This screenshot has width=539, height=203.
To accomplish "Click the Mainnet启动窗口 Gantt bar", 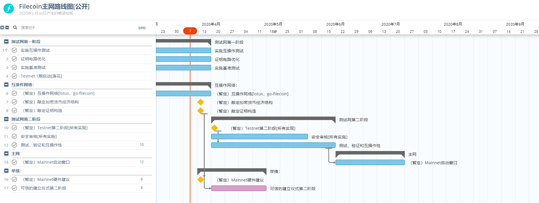I will (x=370, y=162).
